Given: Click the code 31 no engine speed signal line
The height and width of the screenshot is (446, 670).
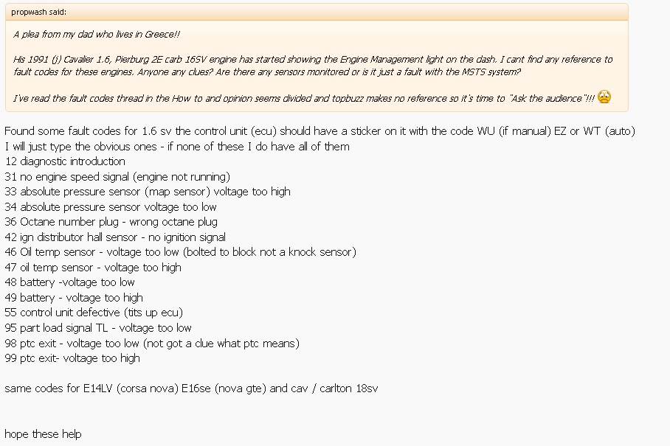Looking at the screenshot, I should [x=117, y=176].
